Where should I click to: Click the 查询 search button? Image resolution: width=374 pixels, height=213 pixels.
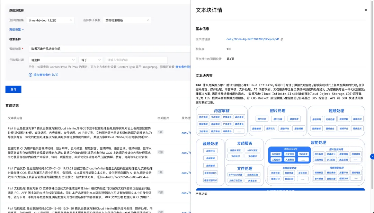pos(13,89)
